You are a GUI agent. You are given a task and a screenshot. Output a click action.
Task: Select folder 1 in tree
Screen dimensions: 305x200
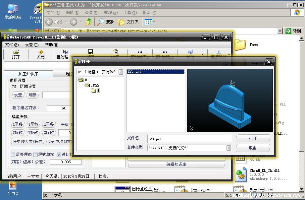[x=95, y=90]
